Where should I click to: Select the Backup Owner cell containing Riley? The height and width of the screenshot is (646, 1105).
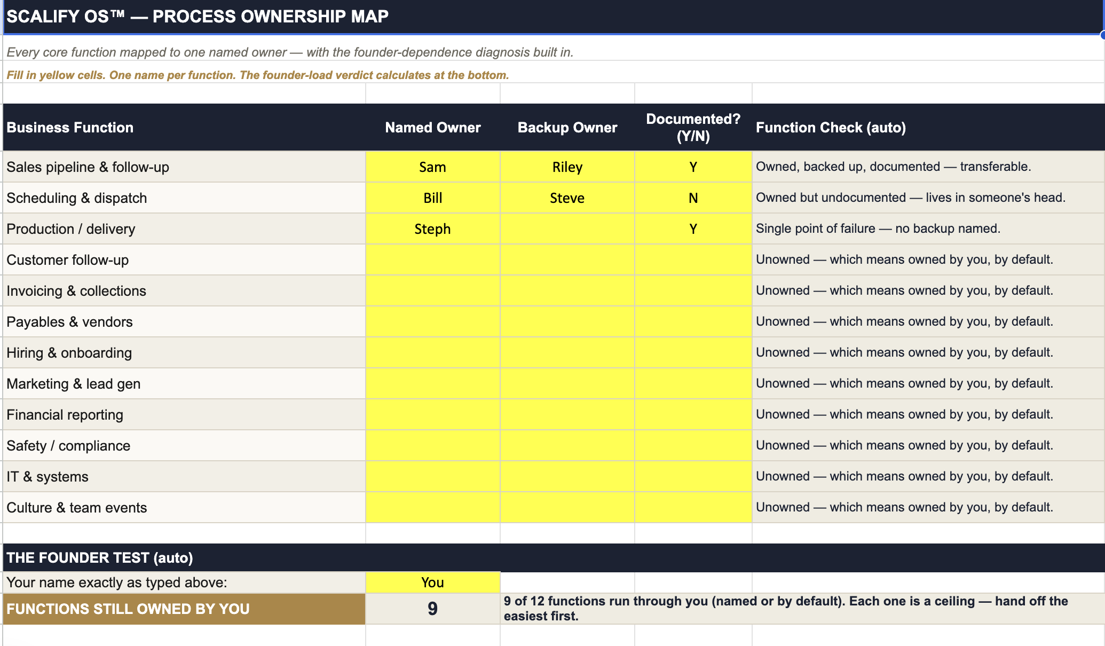pyautogui.click(x=567, y=167)
